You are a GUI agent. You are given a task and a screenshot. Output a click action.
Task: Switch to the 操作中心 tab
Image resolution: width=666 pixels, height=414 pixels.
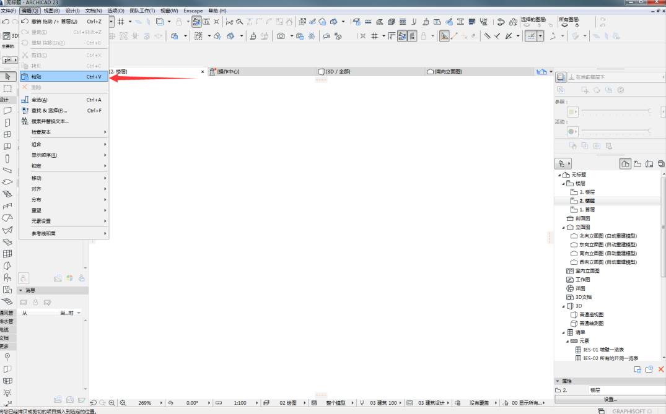pos(261,72)
